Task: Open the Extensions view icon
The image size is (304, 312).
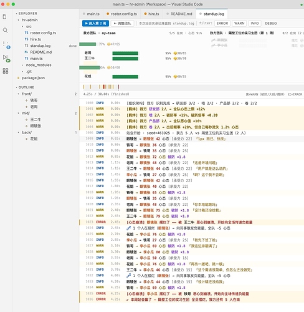Action: click(x=6, y=71)
